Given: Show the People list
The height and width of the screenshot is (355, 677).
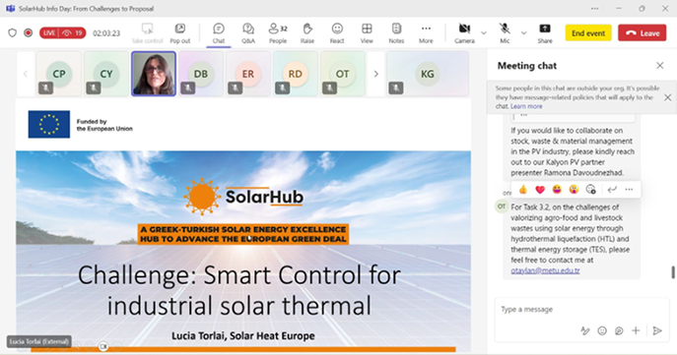Looking at the screenshot, I should pyautogui.click(x=278, y=33).
